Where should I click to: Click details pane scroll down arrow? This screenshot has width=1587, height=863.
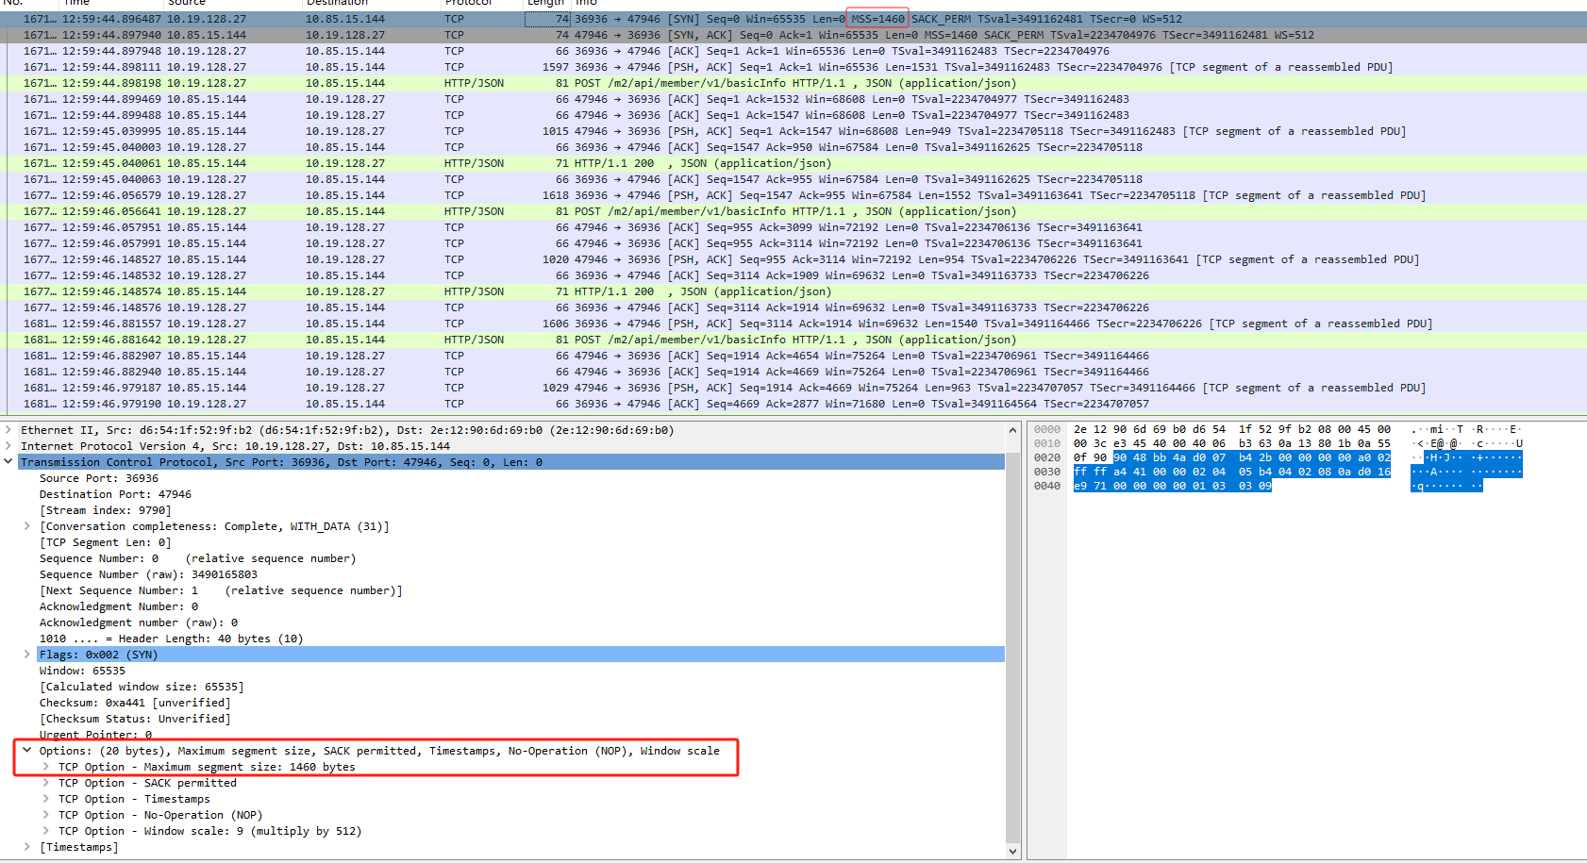(1013, 851)
